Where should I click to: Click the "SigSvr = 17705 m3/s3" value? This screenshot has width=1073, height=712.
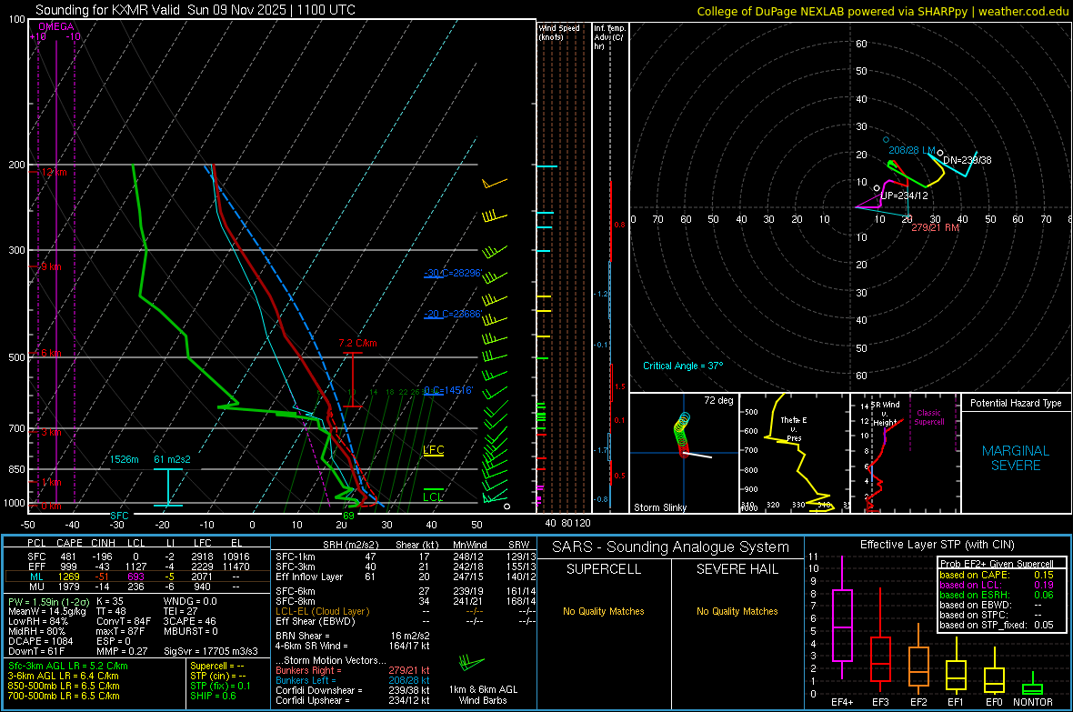pyautogui.click(x=211, y=651)
